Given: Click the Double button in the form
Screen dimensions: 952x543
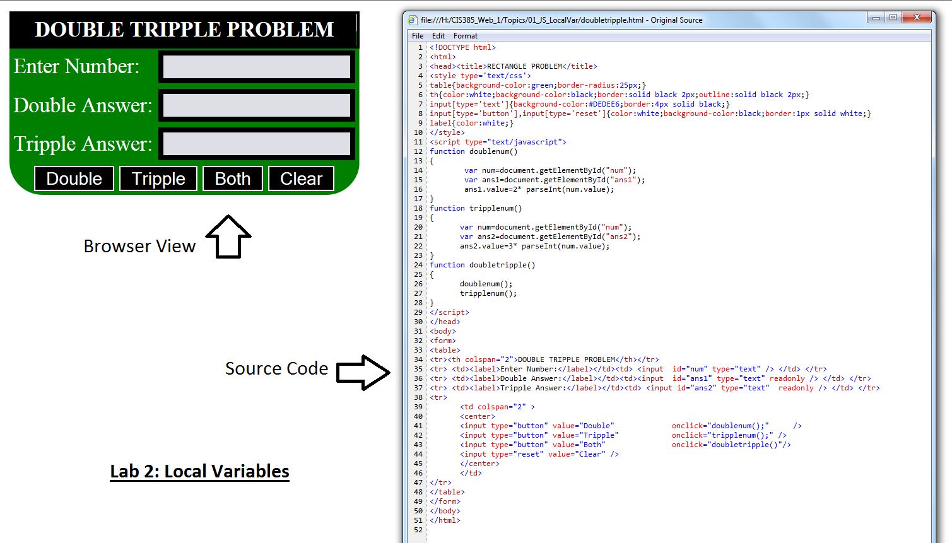Looking at the screenshot, I should click(x=73, y=178).
